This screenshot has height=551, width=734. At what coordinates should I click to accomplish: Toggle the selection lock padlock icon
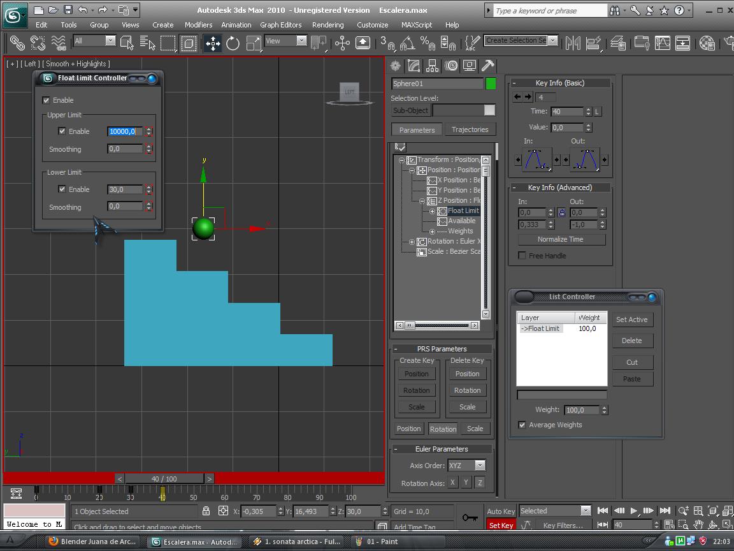point(206,511)
